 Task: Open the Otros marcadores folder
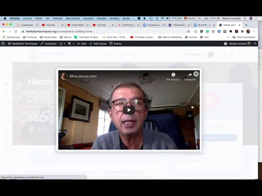(244, 37)
